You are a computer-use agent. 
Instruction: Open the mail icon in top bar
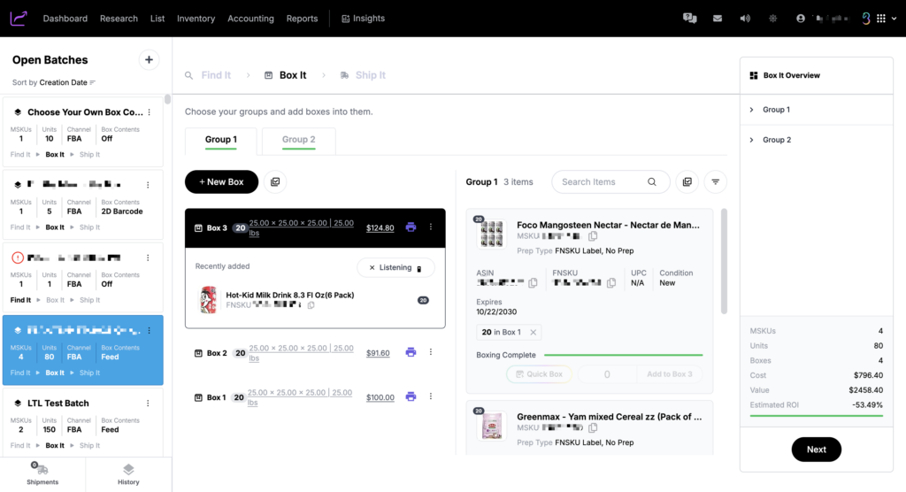(x=718, y=19)
